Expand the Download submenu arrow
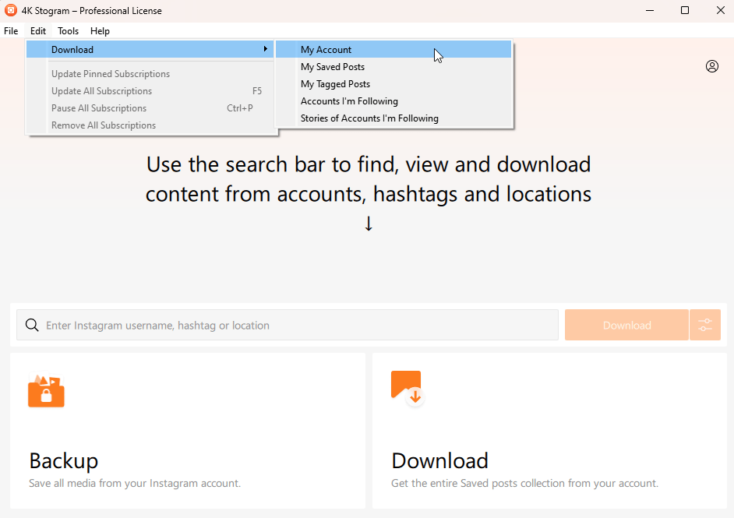Screen dimensions: 734x518 click(x=266, y=48)
